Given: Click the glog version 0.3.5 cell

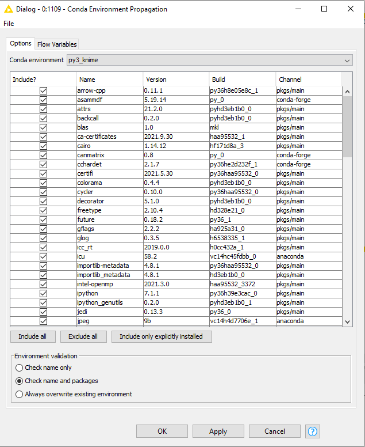Looking at the screenshot, I should point(176,238).
